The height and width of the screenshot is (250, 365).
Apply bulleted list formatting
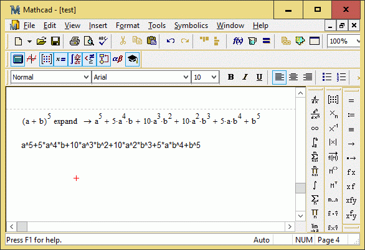coord(327,77)
